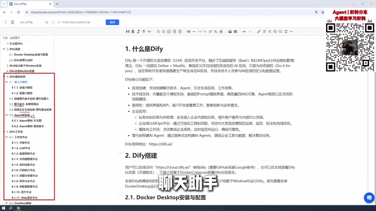Open outline item 6.1.2 LLM节点
The width and height of the screenshot is (376, 211).
(x=21, y=148)
